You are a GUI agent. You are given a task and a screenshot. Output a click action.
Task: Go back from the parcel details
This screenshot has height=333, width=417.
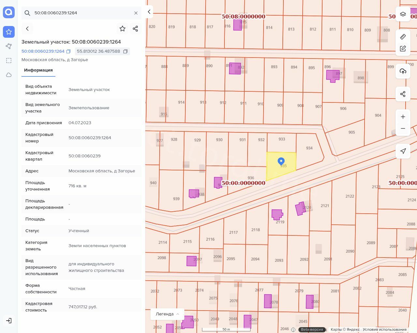[x=27, y=29]
